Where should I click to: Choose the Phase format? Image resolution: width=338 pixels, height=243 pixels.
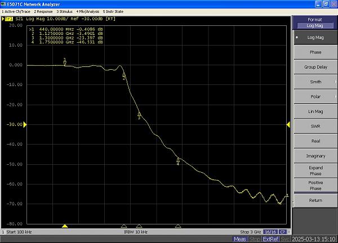(315, 52)
